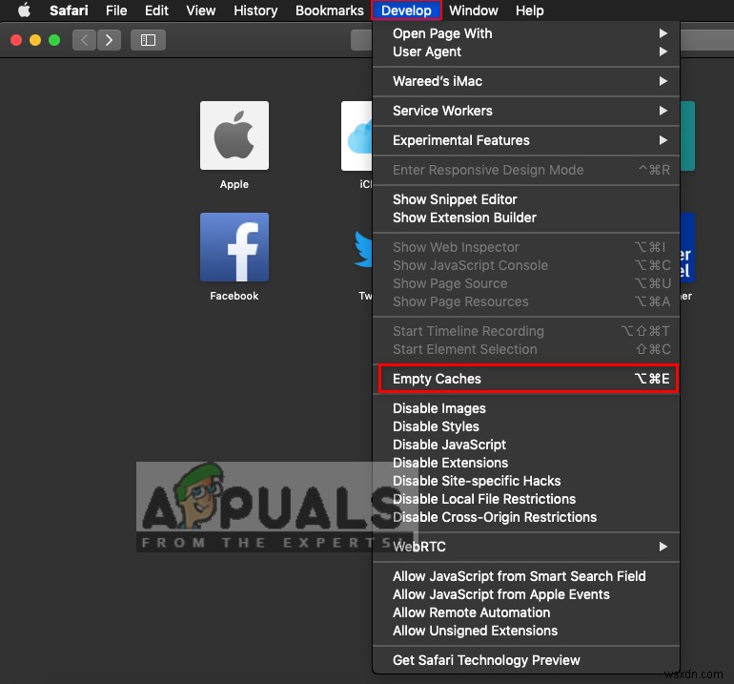The height and width of the screenshot is (684, 734).
Task: Toggle Disable Images
Action: pyautogui.click(x=526, y=408)
